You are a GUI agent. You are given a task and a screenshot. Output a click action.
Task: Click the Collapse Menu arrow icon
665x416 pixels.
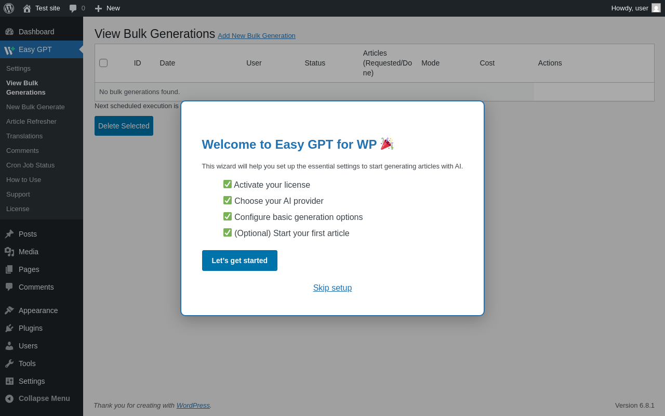click(9, 398)
